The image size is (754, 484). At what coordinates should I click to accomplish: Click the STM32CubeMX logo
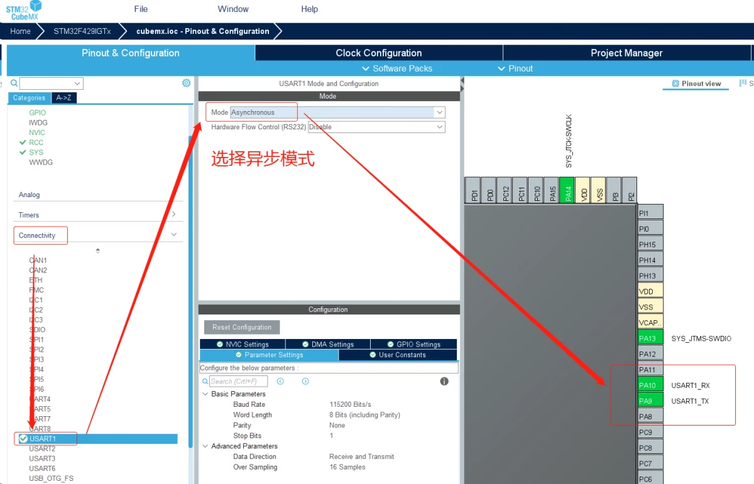(24, 11)
